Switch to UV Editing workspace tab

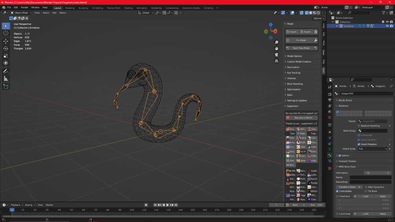coord(97,8)
